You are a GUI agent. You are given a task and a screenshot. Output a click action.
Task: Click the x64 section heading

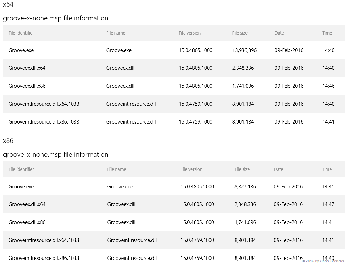[8, 4]
